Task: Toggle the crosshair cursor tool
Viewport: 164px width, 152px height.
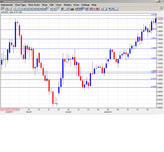Action: pyautogui.click(x=59, y=9)
